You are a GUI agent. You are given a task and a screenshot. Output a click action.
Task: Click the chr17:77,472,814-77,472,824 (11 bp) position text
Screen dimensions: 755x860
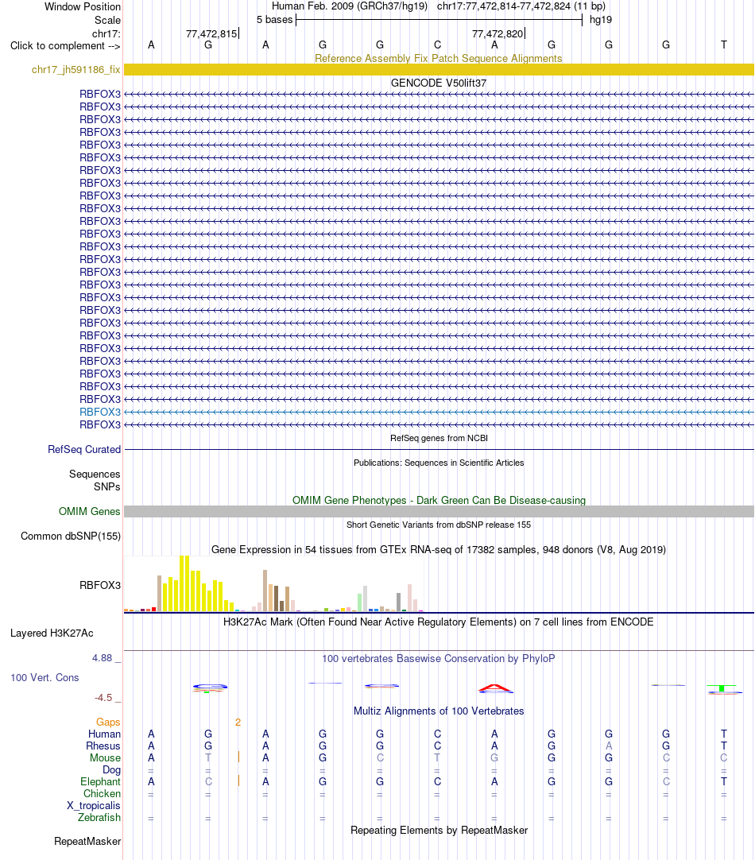(521, 6)
